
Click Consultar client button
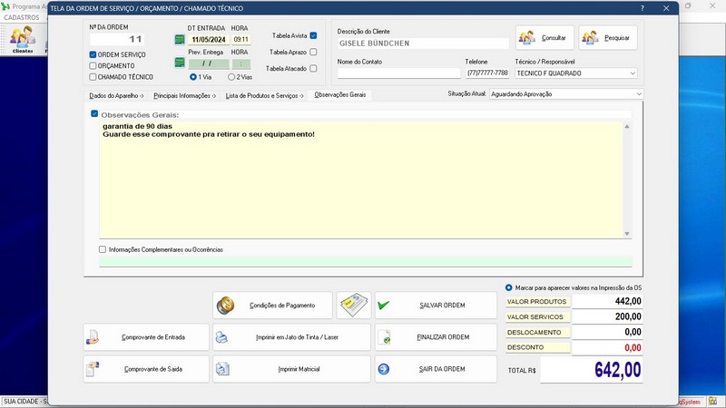click(544, 38)
